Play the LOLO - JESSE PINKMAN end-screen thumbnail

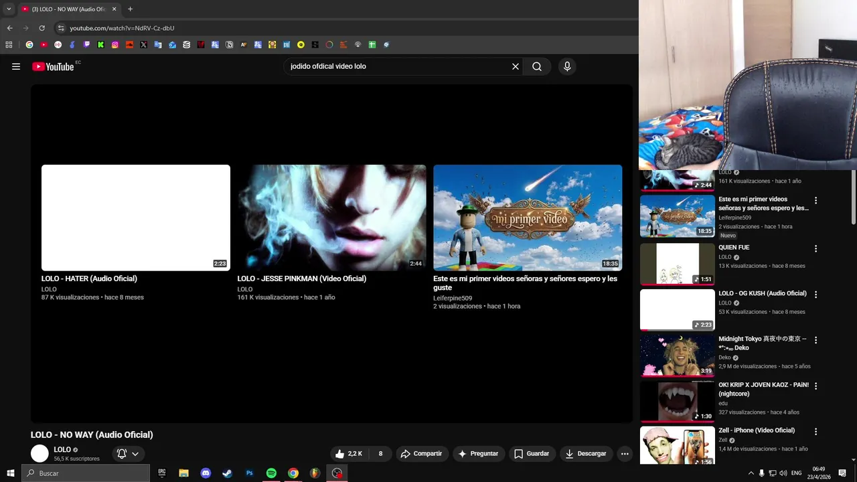pyautogui.click(x=331, y=218)
